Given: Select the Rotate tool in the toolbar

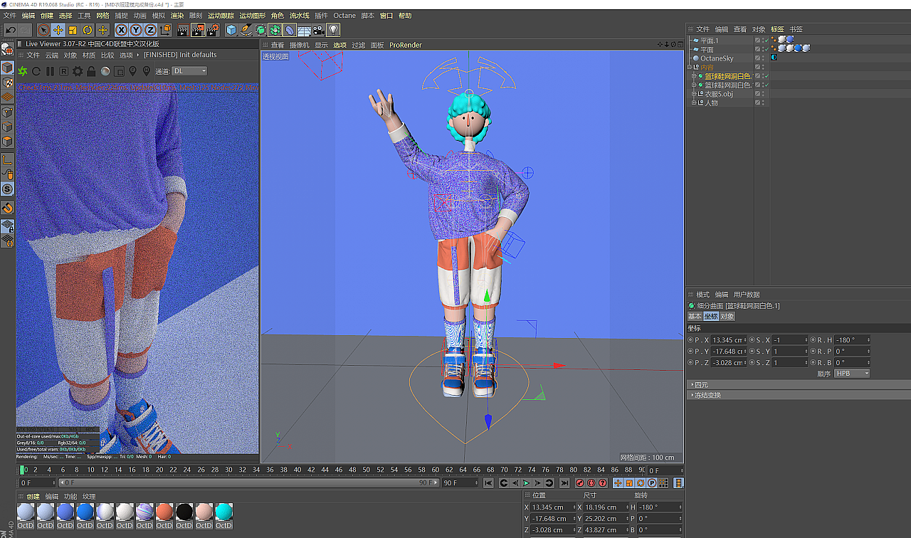Looking at the screenshot, I should (87, 30).
